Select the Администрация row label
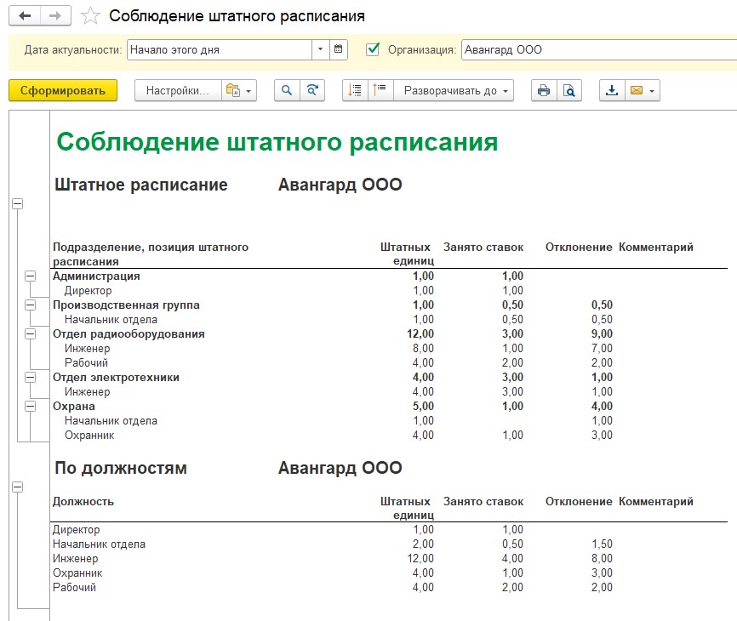Image resolution: width=737 pixels, height=621 pixels. (96, 276)
